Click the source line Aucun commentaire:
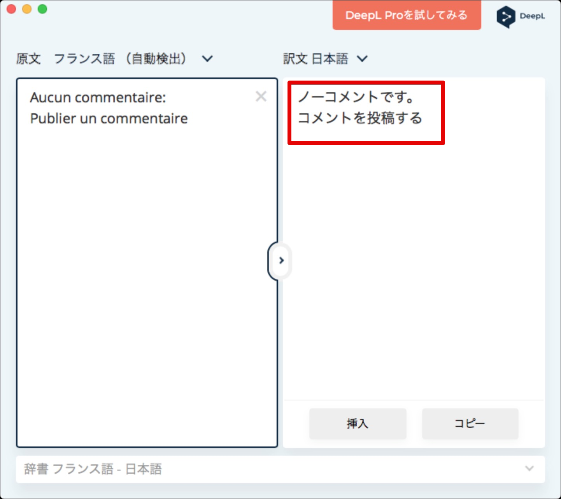Image resolution: width=561 pixels, height=499 pixels. [x=98, y=97]
